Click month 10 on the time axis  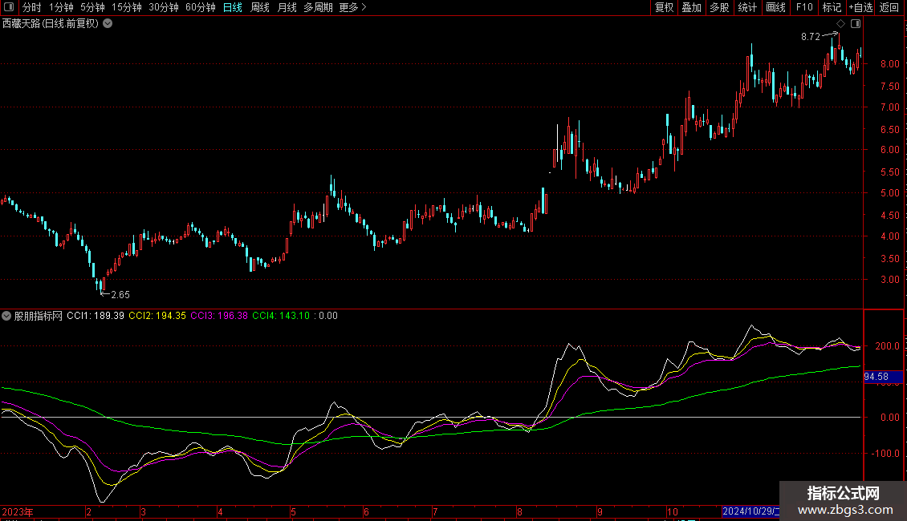pos(672,511)
